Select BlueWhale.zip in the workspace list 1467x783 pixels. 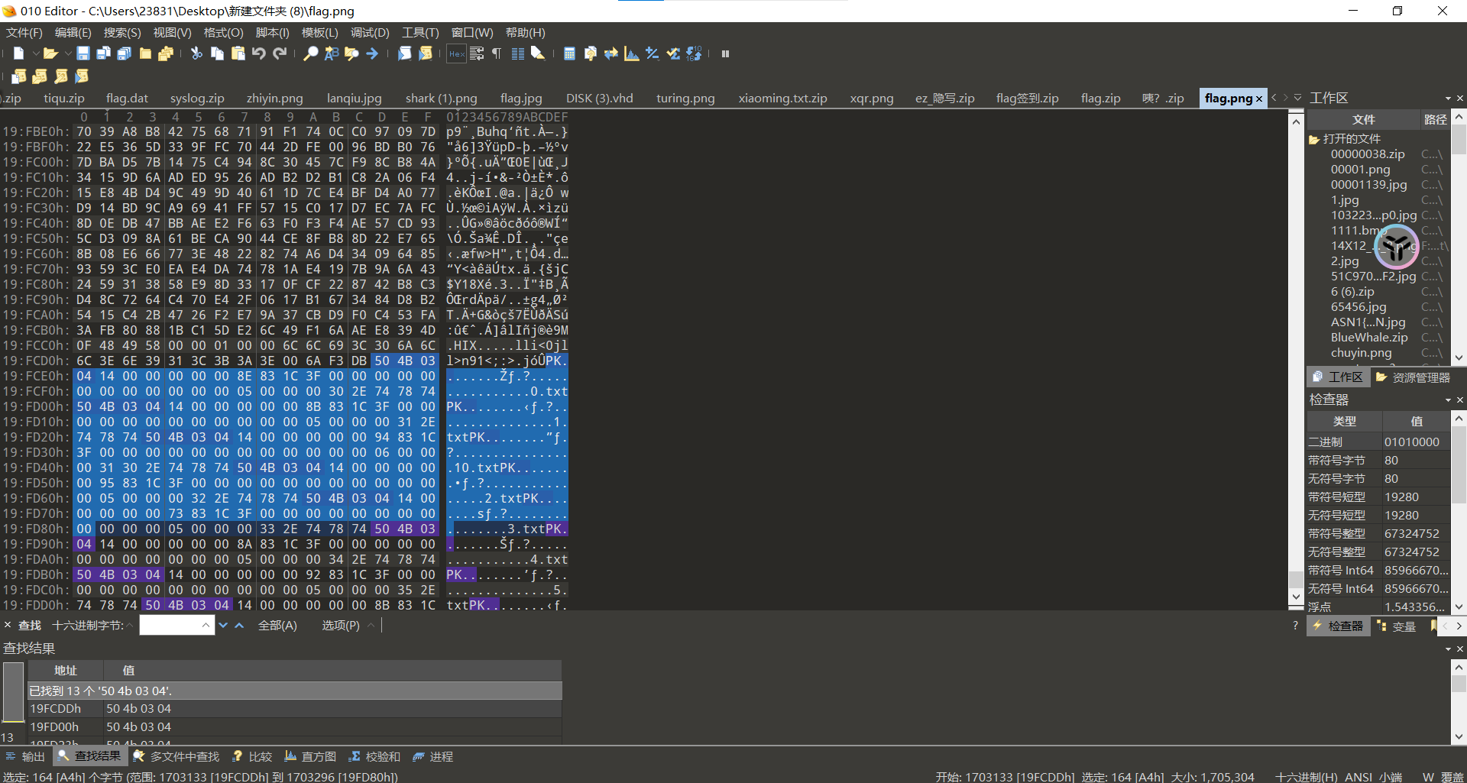click(1369, 337)
